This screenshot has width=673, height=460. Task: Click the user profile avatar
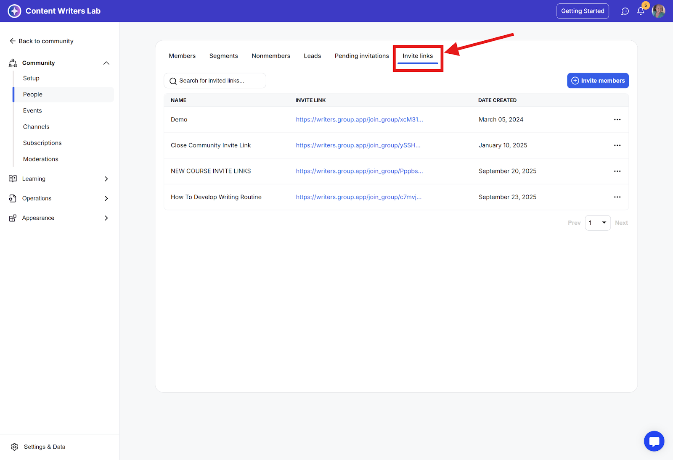point(658,11)
